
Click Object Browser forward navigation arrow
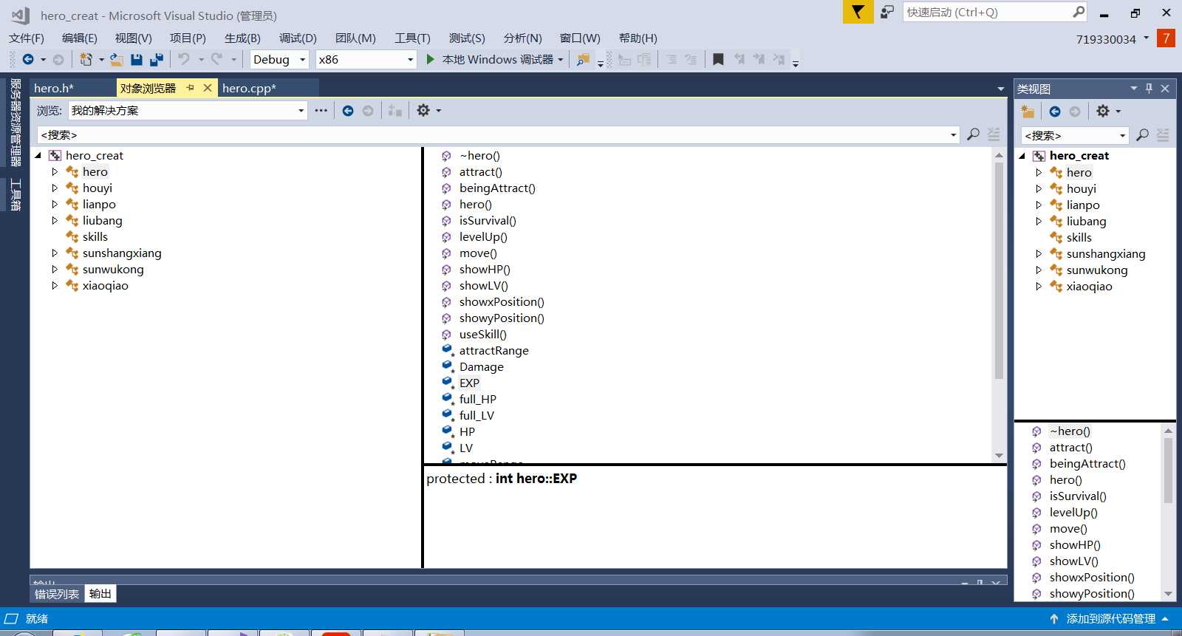point(368,111)
